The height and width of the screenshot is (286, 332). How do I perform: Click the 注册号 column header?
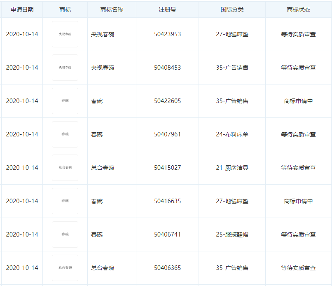167,9
